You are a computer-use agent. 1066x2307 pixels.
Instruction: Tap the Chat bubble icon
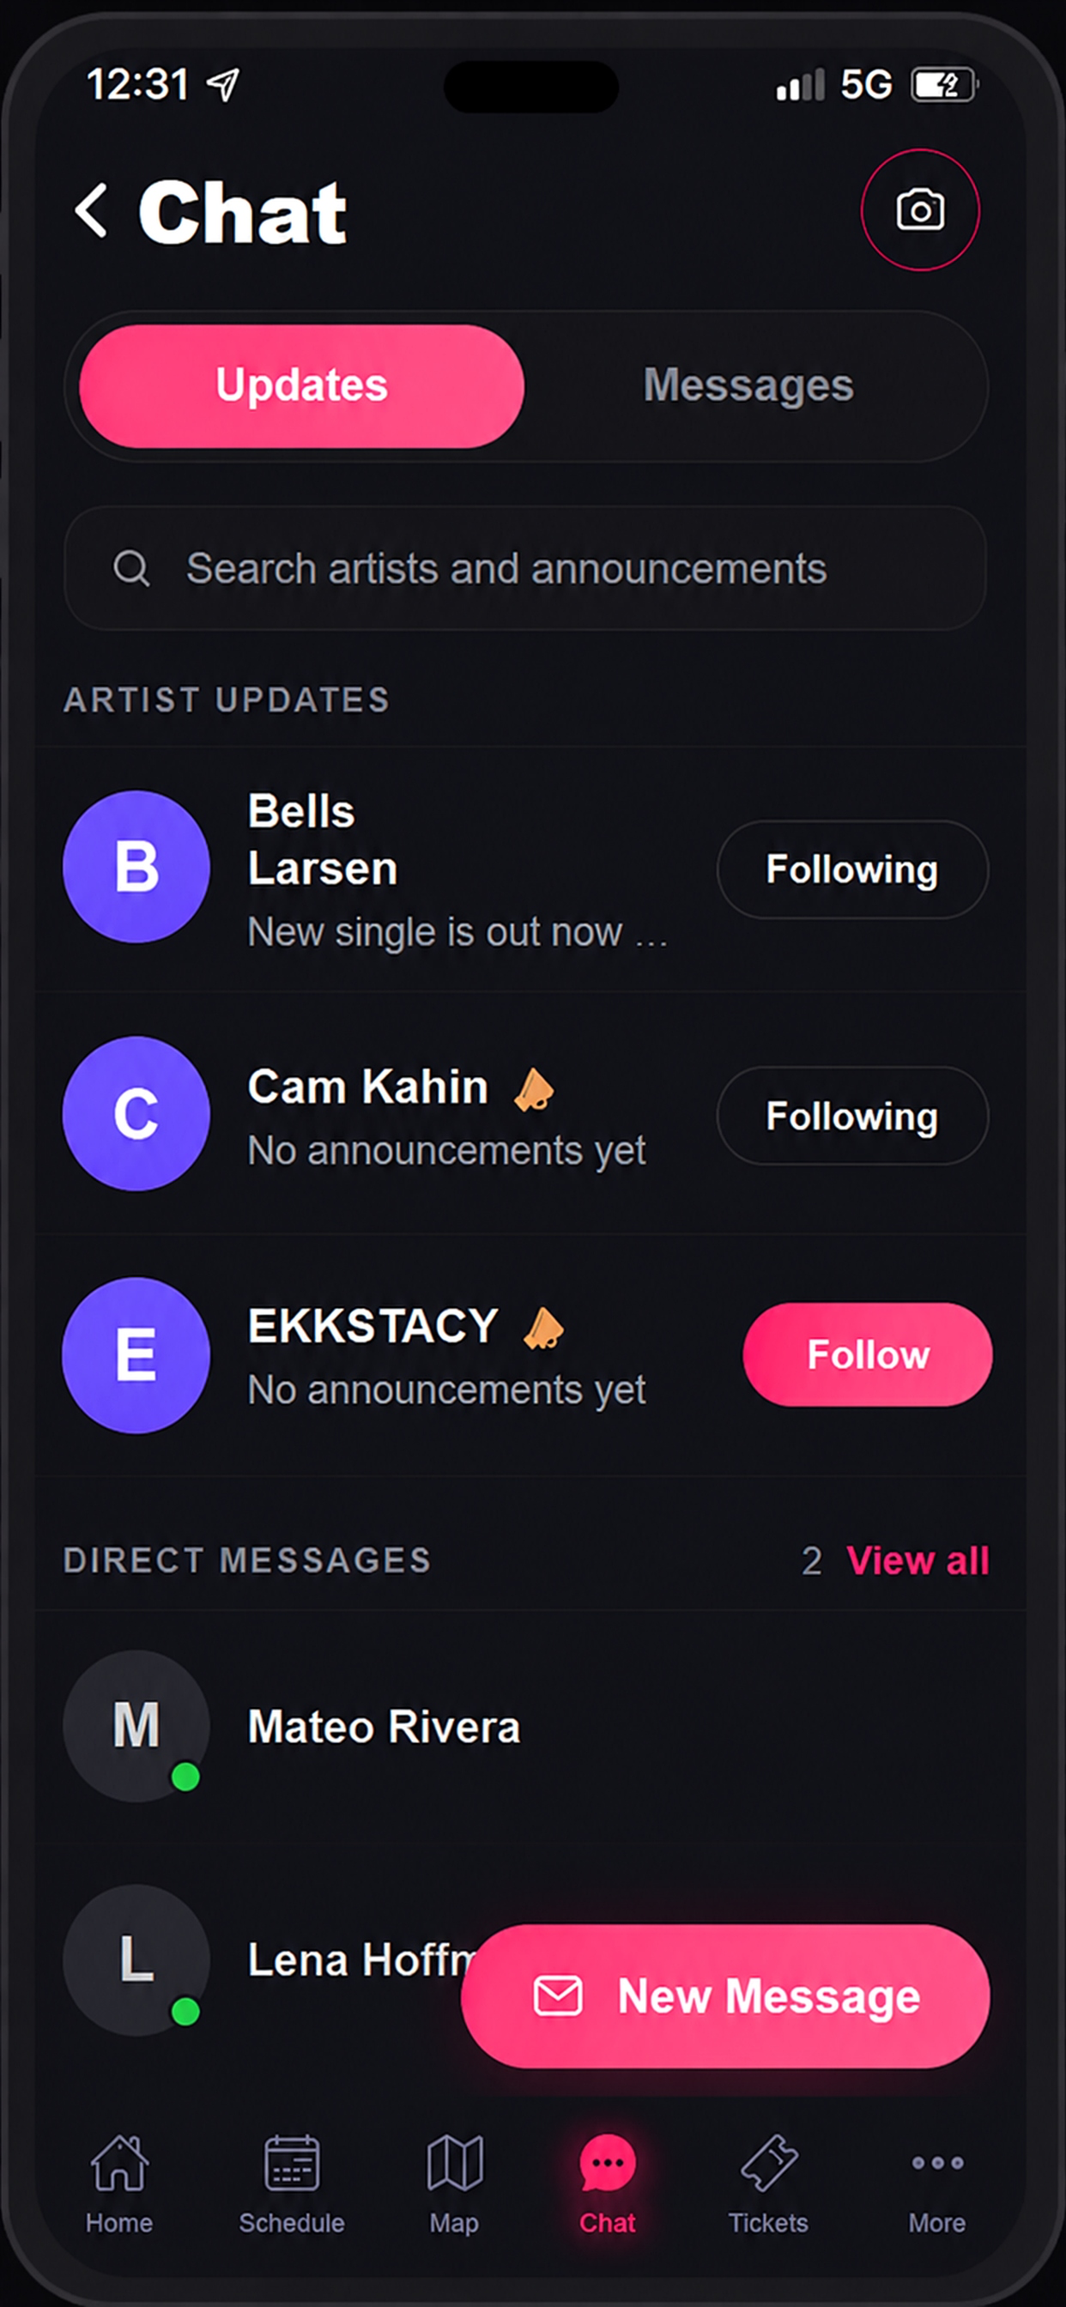[608, 2162]
